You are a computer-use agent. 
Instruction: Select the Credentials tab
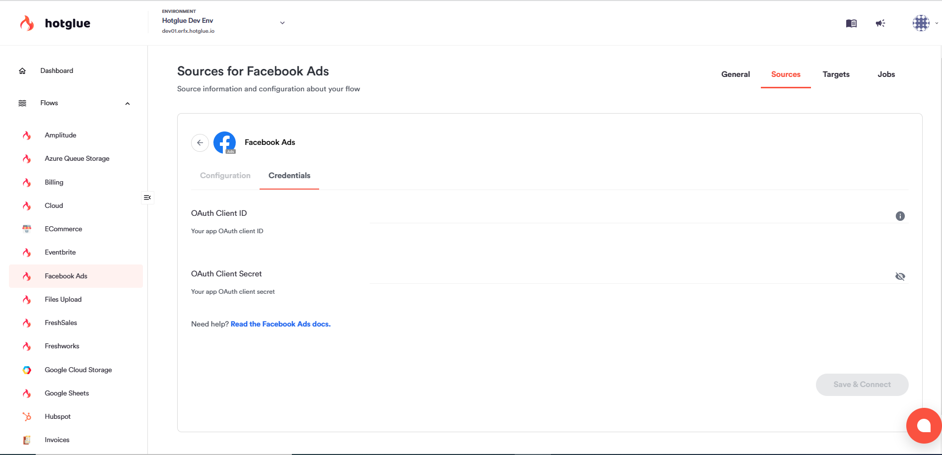pos(289,176)
